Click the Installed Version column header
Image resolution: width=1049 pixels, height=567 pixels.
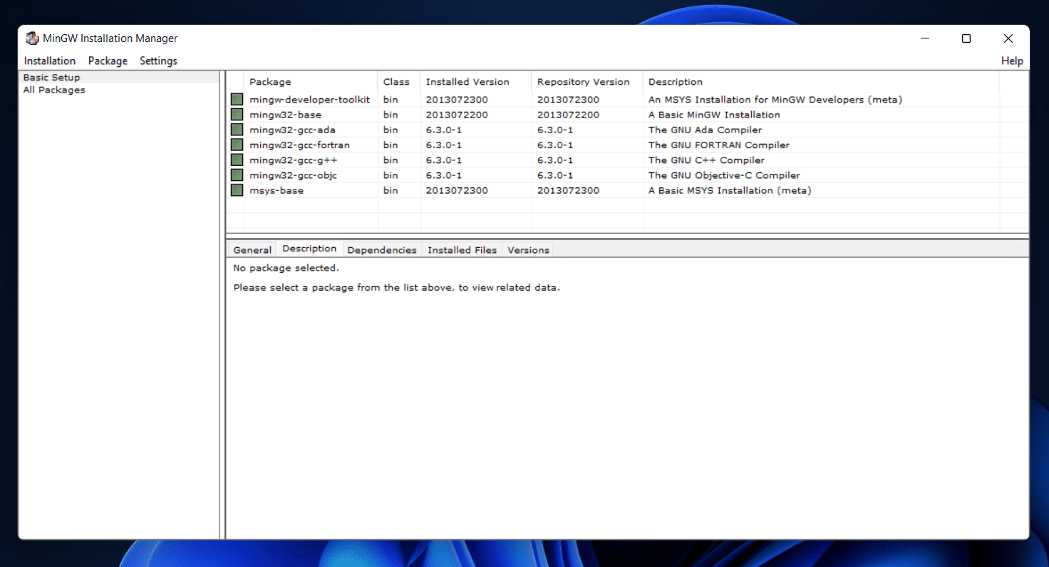click(x=467, y=82)
